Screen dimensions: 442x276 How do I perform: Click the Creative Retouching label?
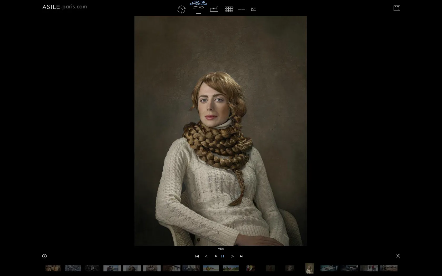198,3
